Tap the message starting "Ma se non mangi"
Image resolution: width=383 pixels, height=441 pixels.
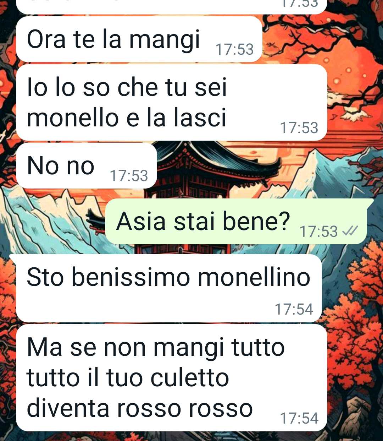pos(172,377)
